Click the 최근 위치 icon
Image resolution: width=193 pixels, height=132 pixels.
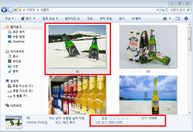tap(10, 32)
